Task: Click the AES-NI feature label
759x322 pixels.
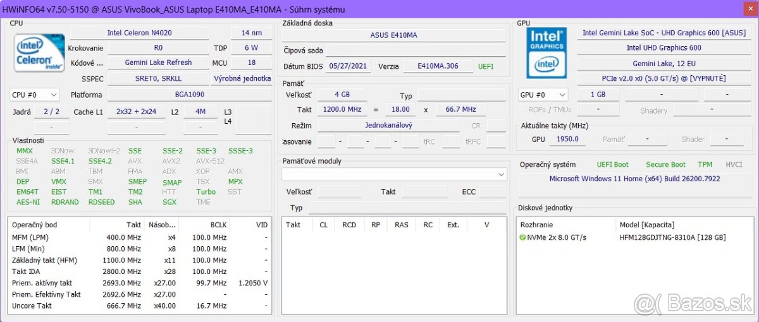Action: (28, 202)
